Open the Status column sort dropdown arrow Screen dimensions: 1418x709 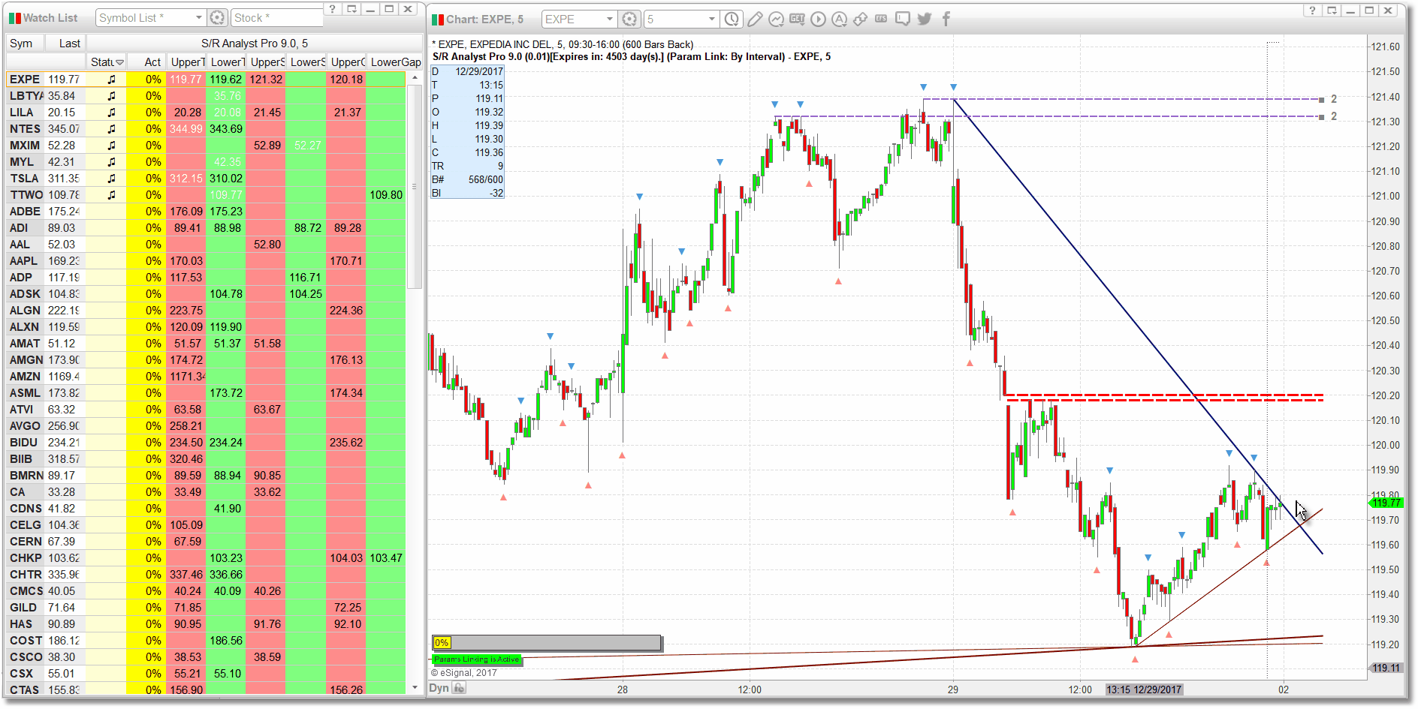point(119,62)
